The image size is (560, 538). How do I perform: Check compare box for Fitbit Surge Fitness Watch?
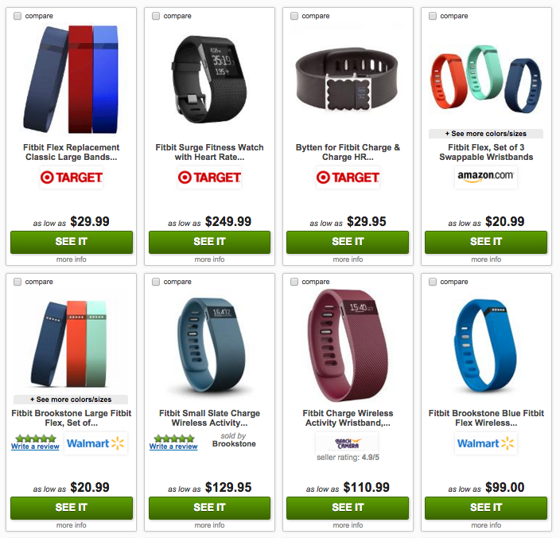point(156,16)
